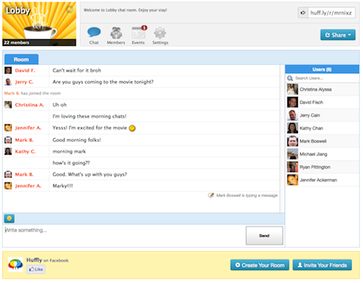Click Create Your Room button
Screen dimensions: 363x283
[259, 265]
